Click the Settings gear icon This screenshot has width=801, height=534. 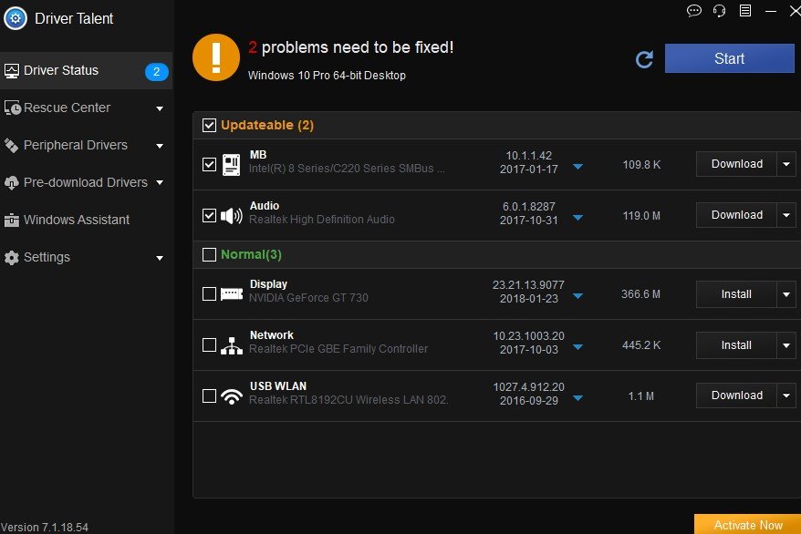click(x=11, y=258)
